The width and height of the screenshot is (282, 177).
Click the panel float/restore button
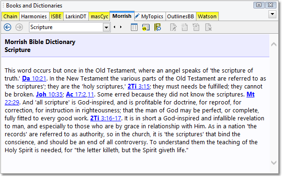259,5
